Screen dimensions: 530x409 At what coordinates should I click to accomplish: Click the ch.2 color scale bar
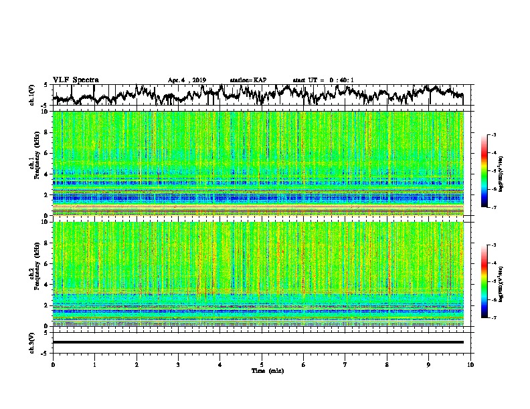pos(484,281)
